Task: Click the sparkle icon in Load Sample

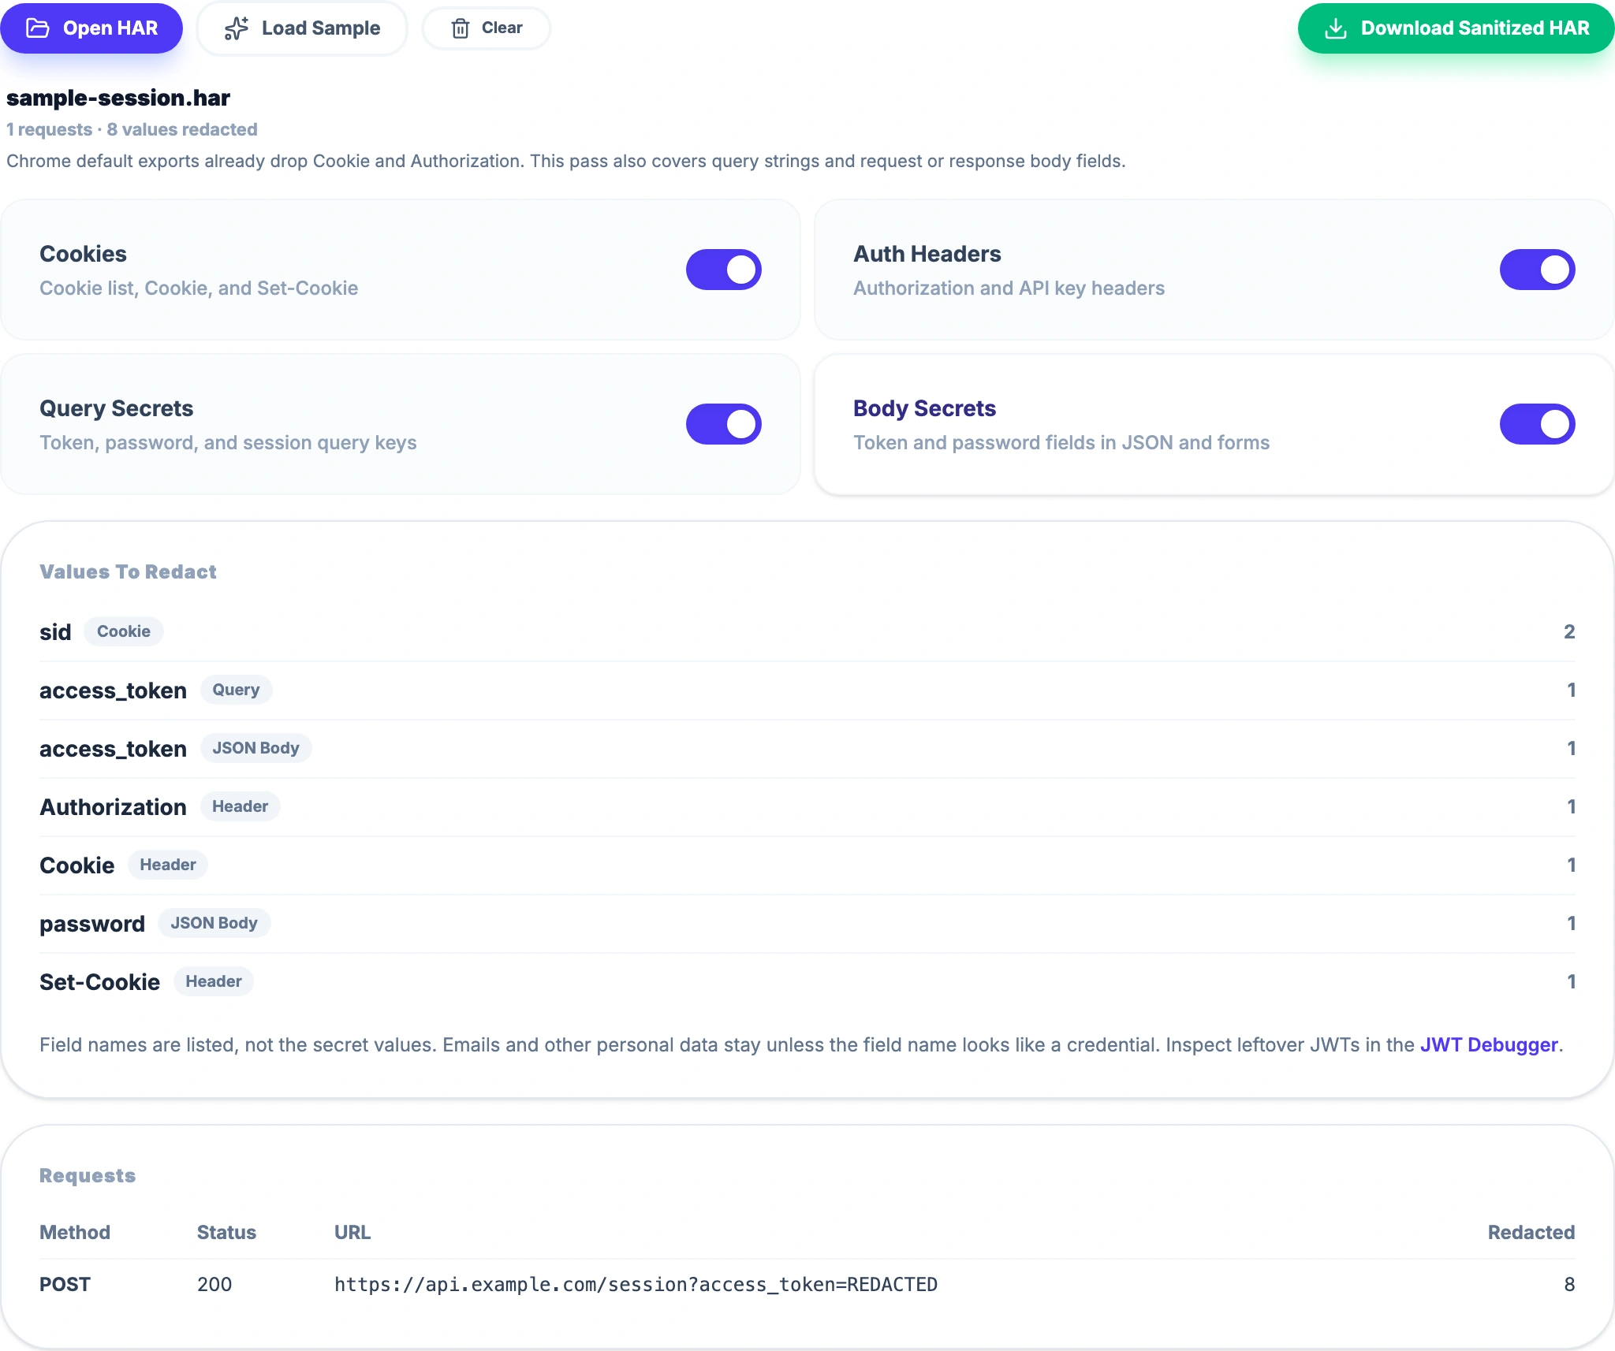Action: [x=237, y=28]
